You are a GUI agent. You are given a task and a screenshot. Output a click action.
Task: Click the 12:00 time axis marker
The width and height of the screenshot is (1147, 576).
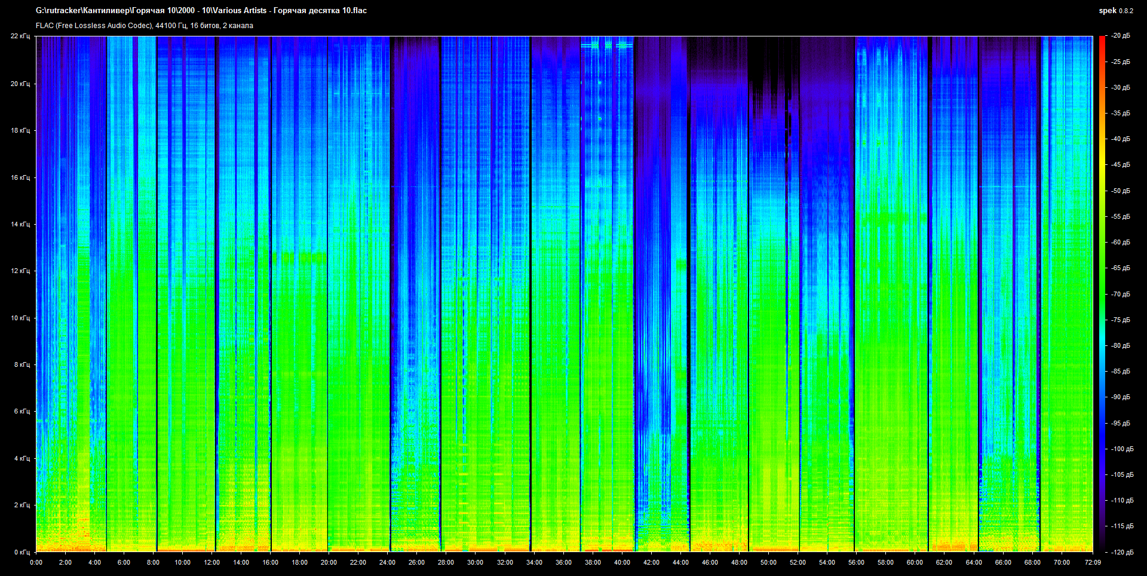point(211,562)
